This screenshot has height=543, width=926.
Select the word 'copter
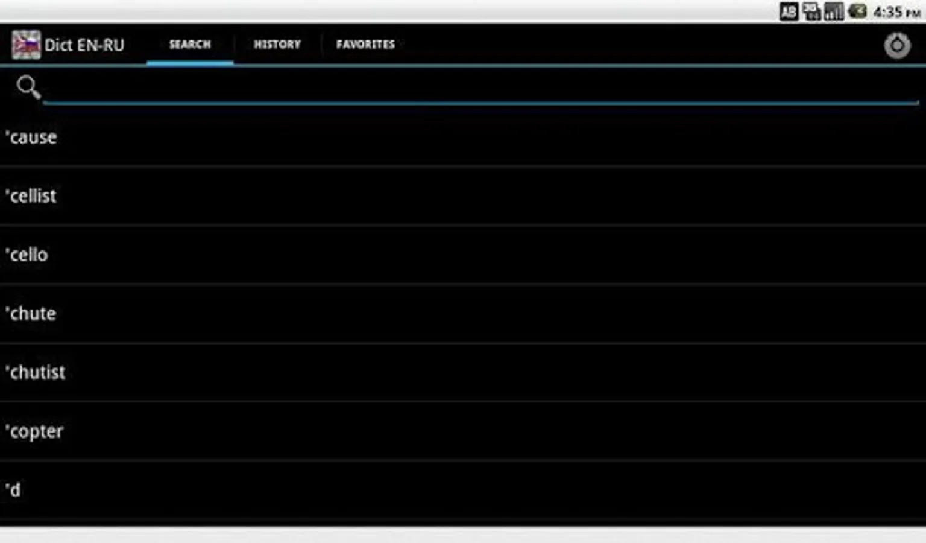pyautogui.click(x=463, y=431)
